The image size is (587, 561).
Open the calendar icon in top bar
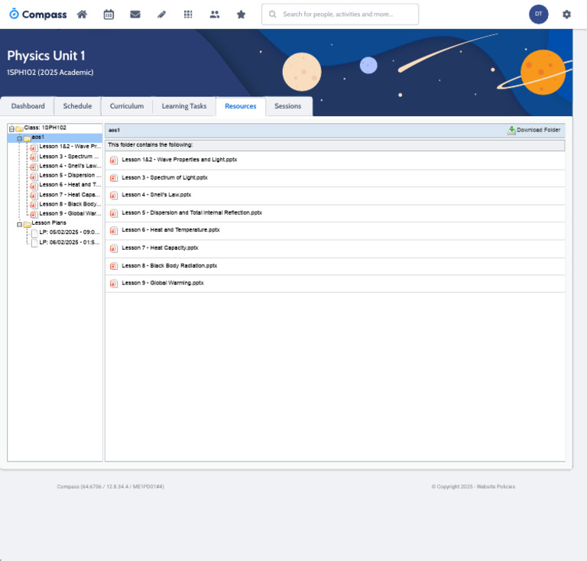[109, 15]
